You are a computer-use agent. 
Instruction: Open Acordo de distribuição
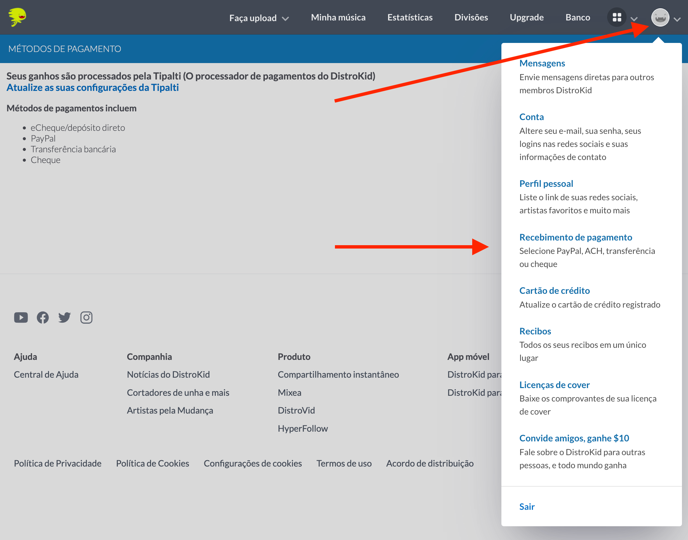click(x=430, y=463)
